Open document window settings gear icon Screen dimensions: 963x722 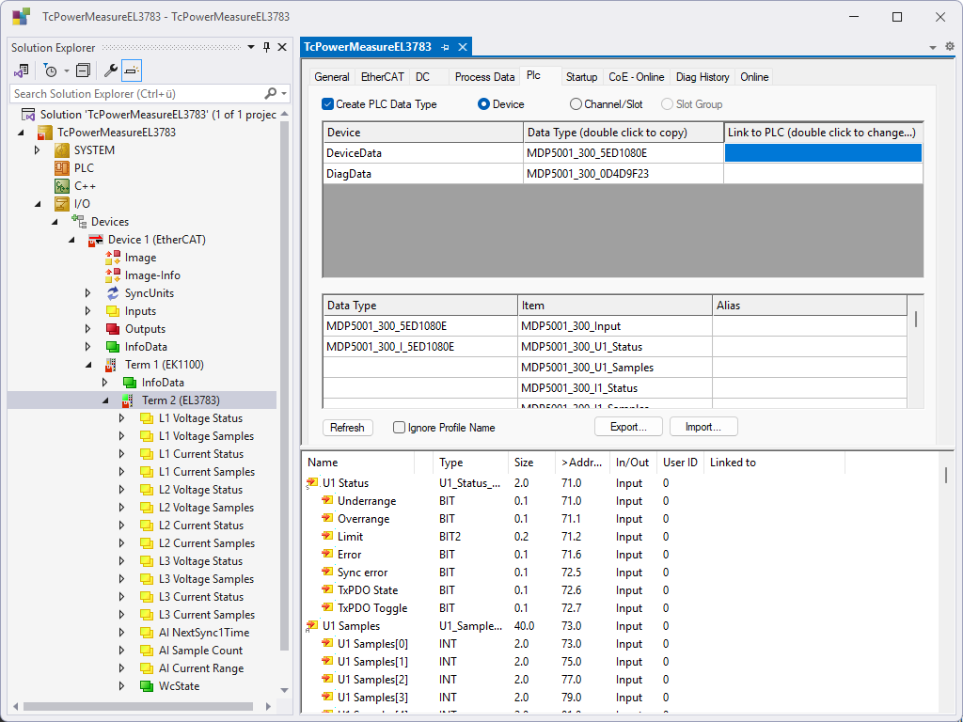pyautogui.click(x=950, y=47)
